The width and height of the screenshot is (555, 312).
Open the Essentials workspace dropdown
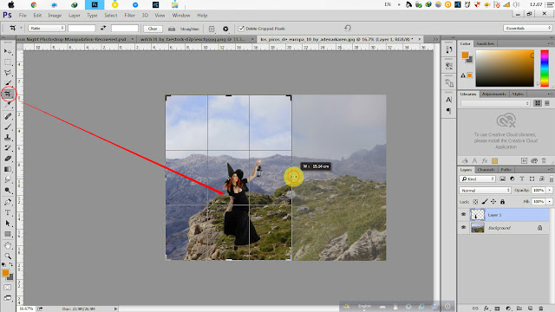527,28
